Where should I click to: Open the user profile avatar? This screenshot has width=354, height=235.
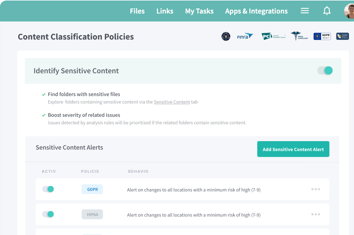pyautogui.click(x=349, y=11)
